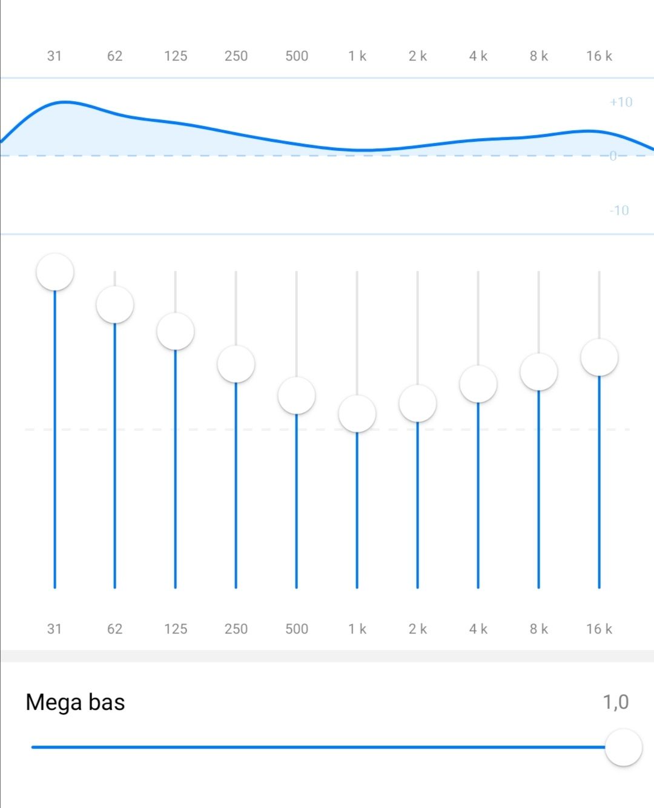This screenshot has width=654, height=808.
Task: Click the 31 Hz band slider knob
Action: coord(54,272)
